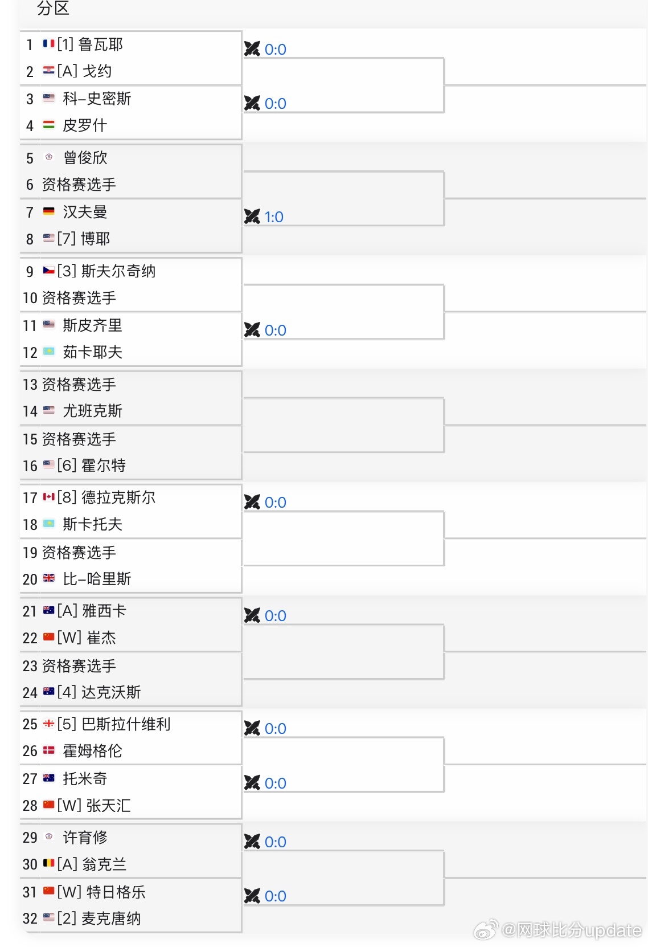Select player 曾俊欣 in row 5

tap(85, 158)
